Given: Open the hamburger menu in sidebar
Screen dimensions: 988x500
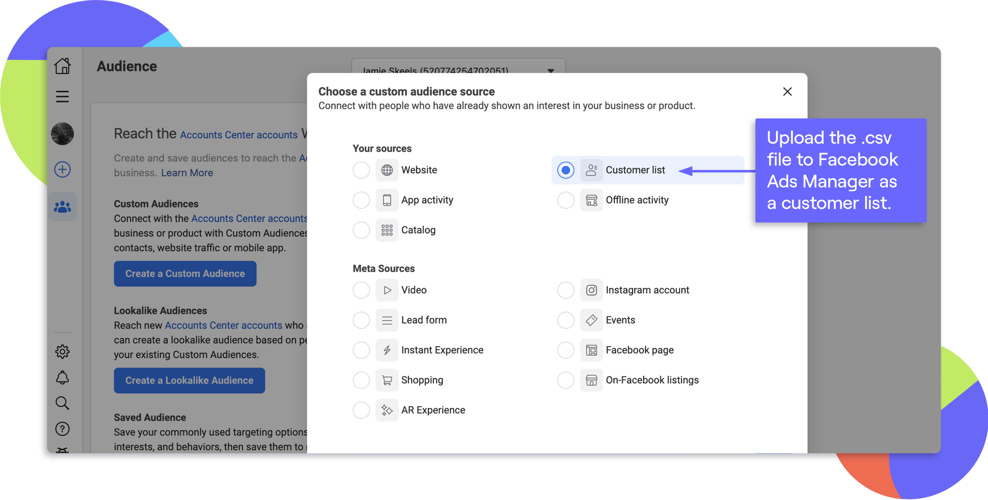Looking at the screenshot, I should coord(62,96).
